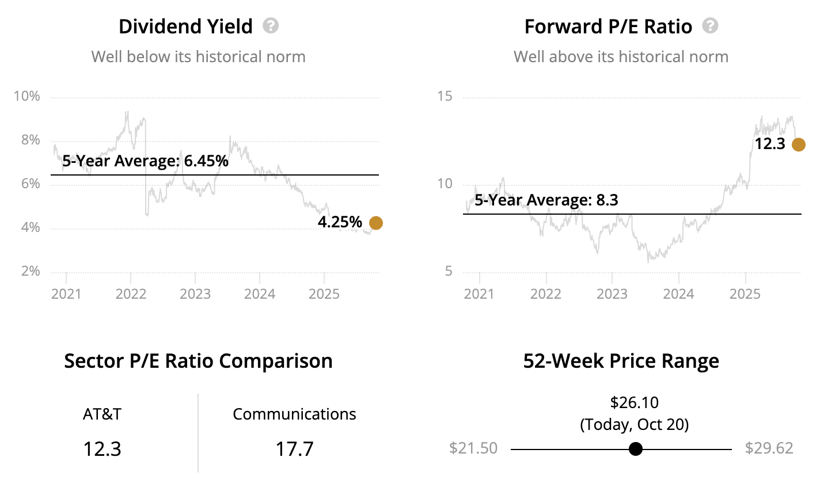Open the Forward P/E Ratio help tooltip icon
The width and height of the screenshot is (820, 480).
711,26
